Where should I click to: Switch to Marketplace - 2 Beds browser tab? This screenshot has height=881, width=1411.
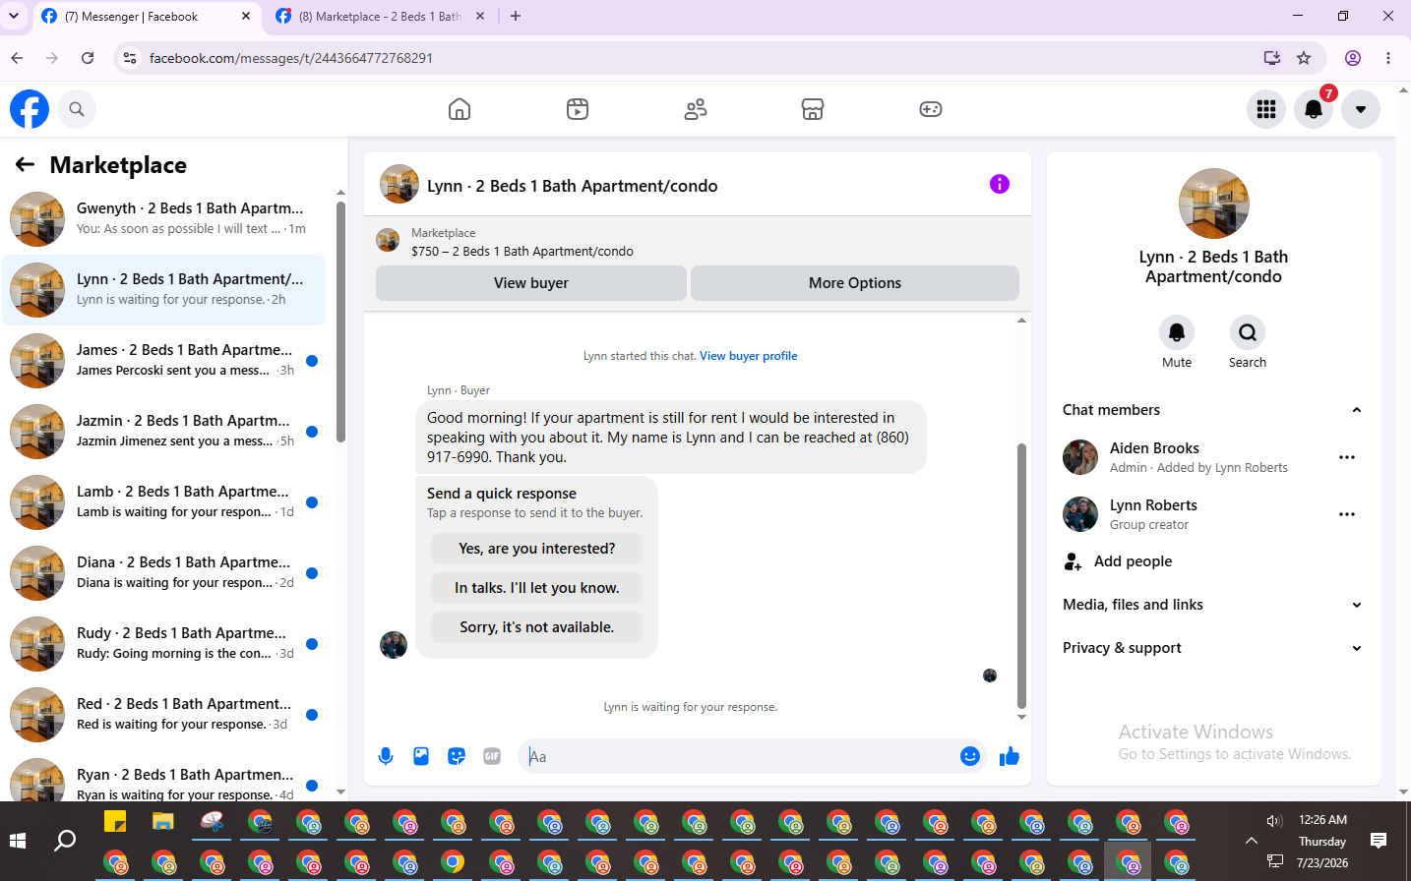pos(380,17)
